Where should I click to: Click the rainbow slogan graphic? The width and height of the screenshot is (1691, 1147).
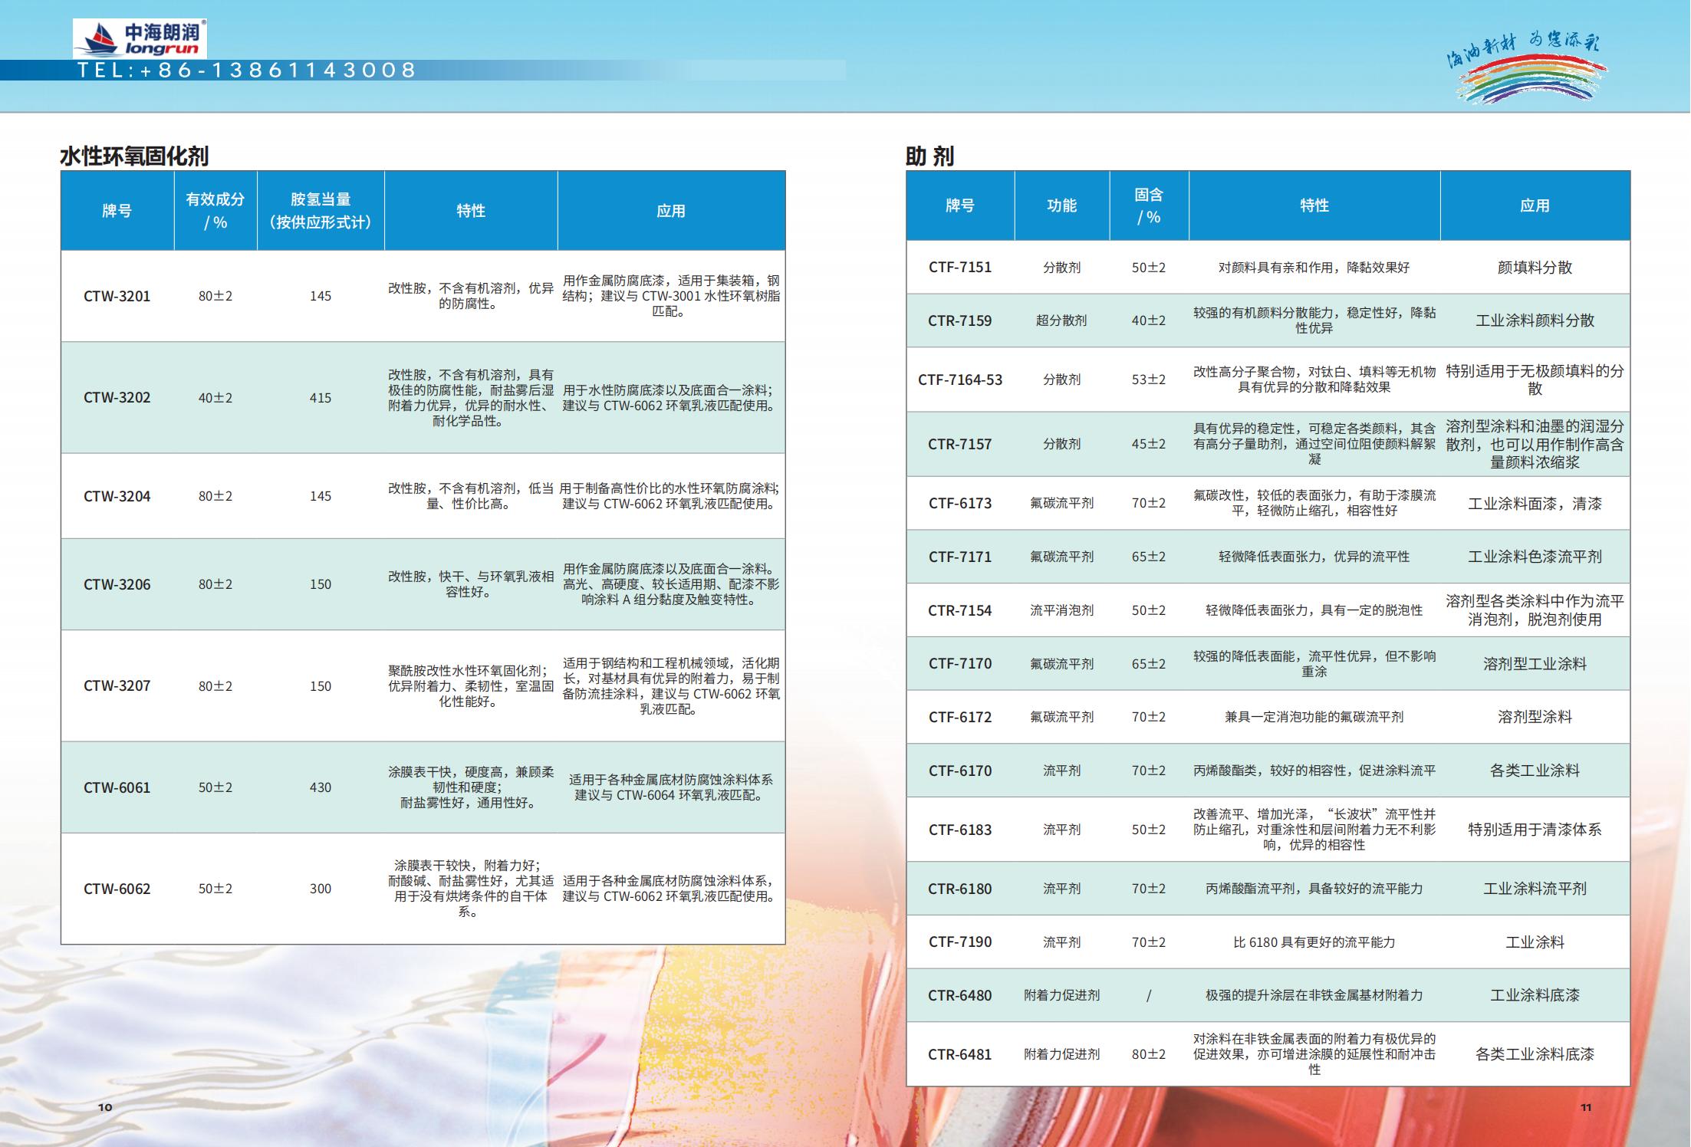coord(1526,68)
